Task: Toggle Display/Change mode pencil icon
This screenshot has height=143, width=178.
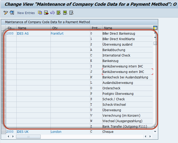Action: click(x=6, y=13)
